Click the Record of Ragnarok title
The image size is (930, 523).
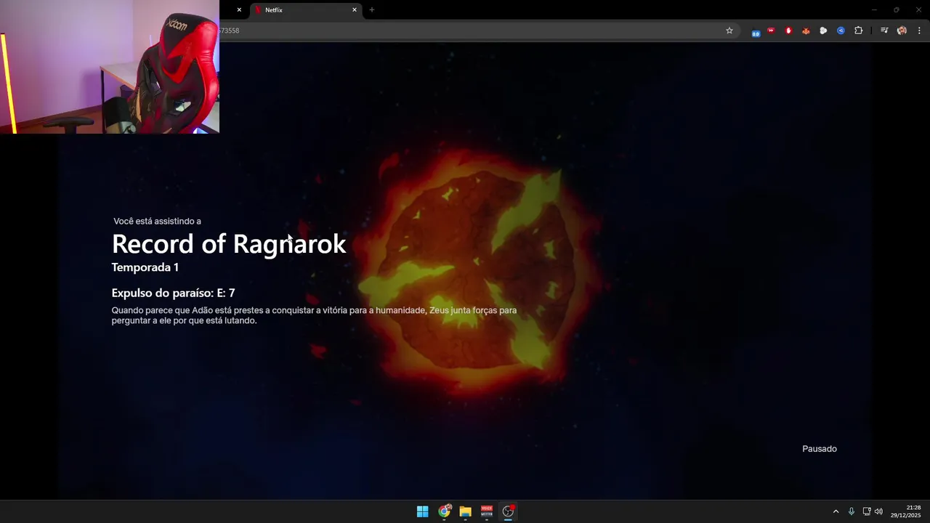pos(229,243)
